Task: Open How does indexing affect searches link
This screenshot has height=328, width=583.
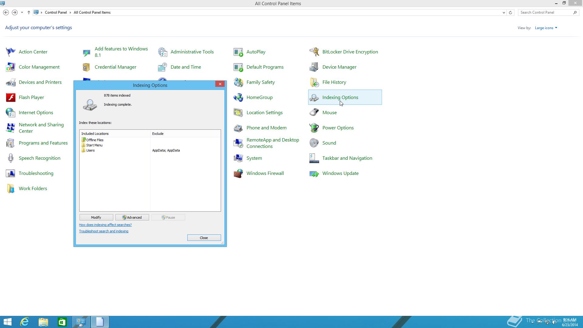Action: (x=105, y=225)
